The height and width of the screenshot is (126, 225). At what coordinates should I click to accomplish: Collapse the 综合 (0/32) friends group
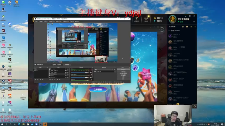click(169, 31)
